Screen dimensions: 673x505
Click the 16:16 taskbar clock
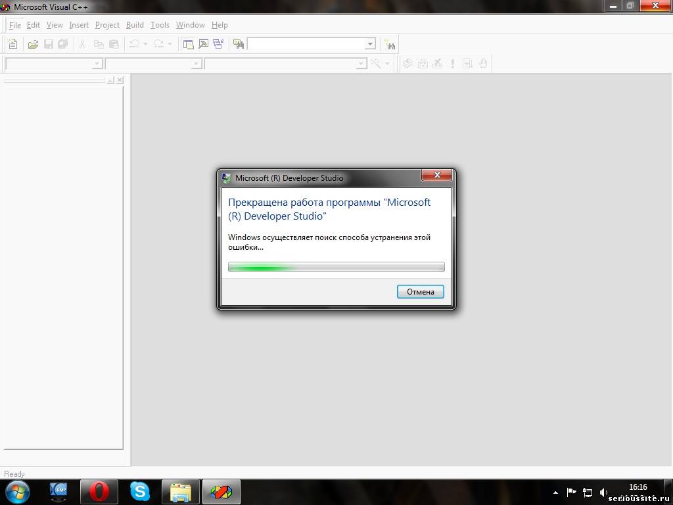click(638, 487)
